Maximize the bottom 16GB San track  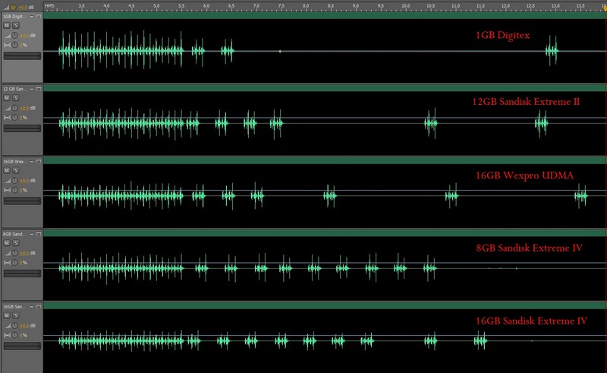[x=39, y=306]
